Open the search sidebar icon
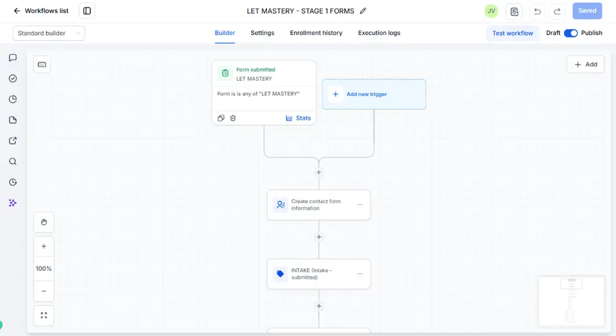 pyautogui.click(x=12, y=161)
